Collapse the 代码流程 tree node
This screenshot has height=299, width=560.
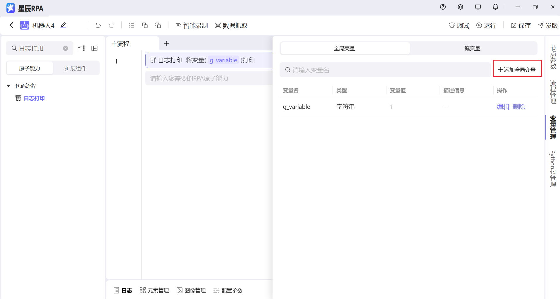(x=8, y=86)
